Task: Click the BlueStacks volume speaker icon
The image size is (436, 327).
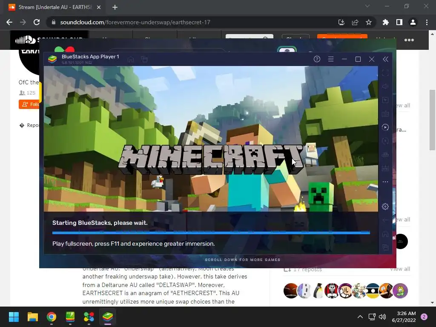Action: (385, 86)
